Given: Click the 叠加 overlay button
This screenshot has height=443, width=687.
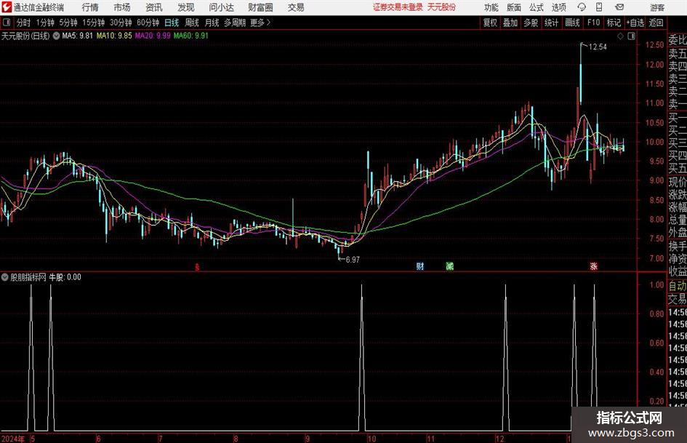Looking at the screenshot, I should tap(510, 23).
